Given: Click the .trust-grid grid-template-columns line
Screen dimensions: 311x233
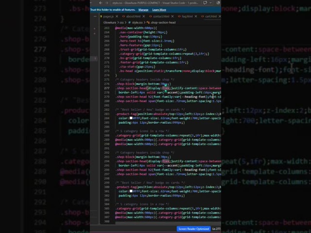Looking at the screenshot, I should coord(153,50).
